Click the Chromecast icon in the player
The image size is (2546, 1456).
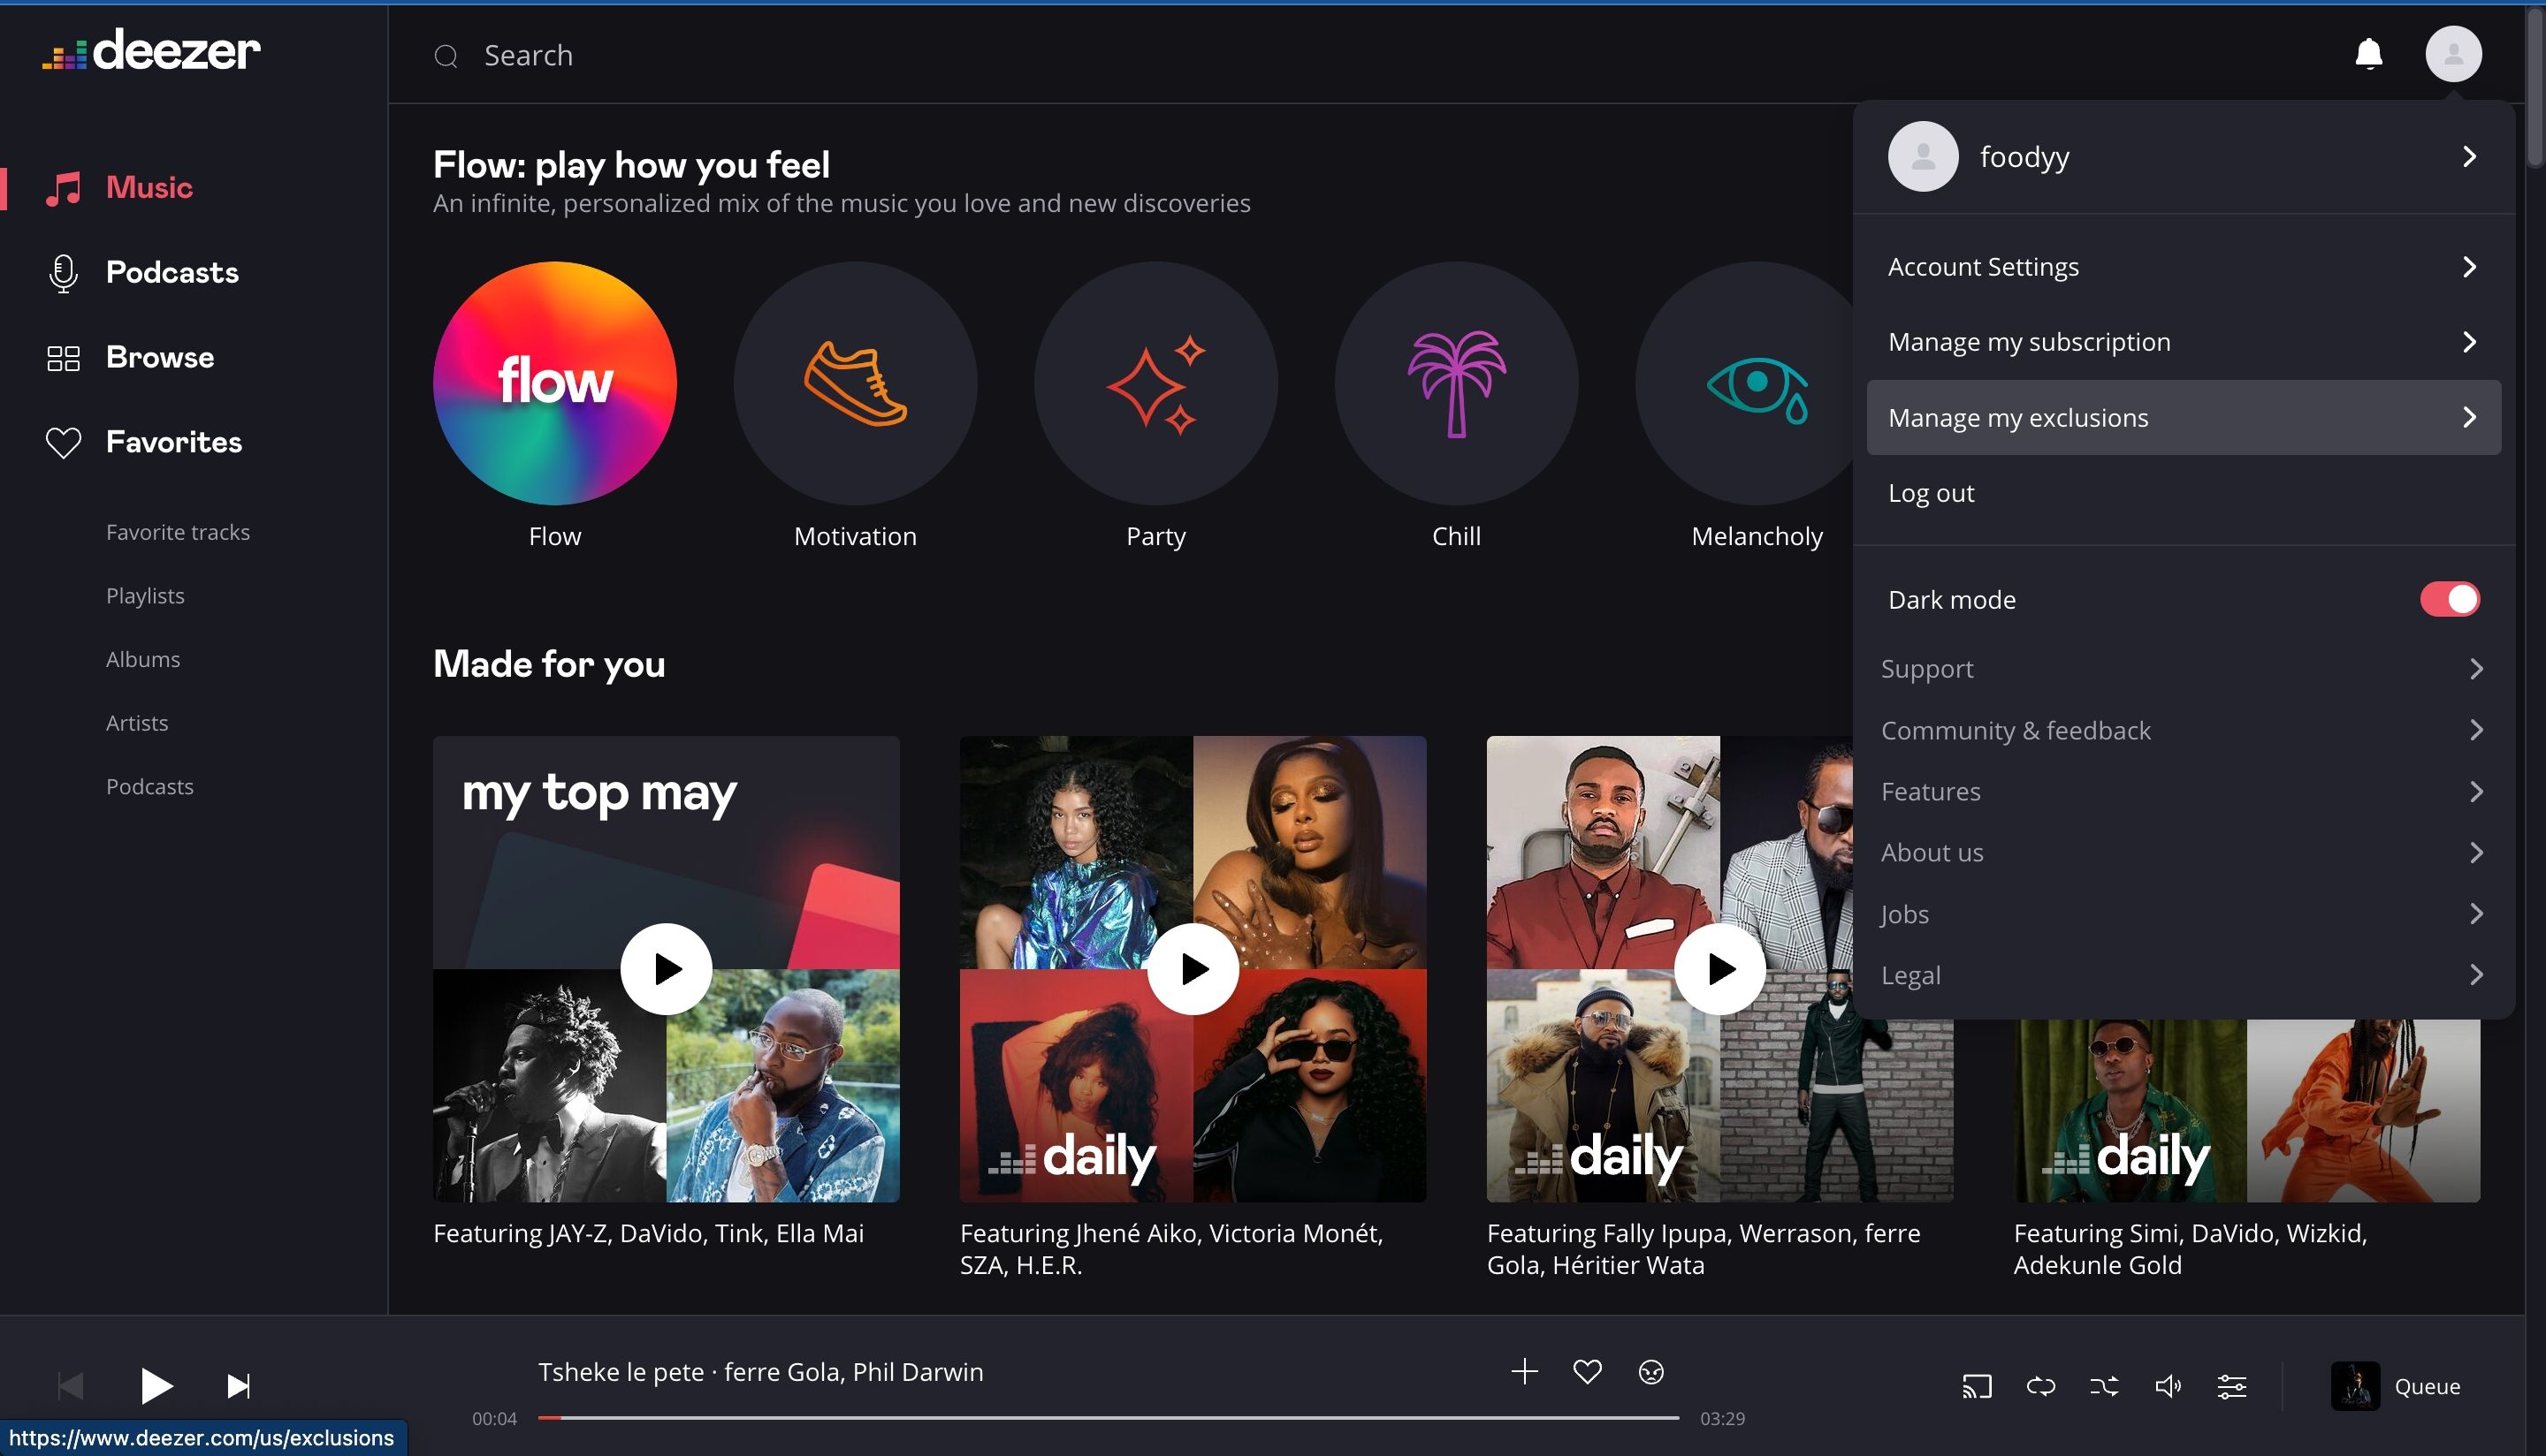coord(1977,1386)
